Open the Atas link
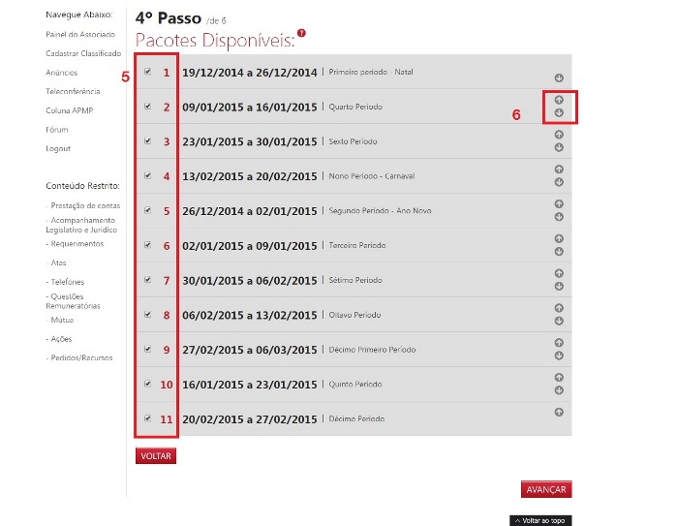Viewport: 678px width, 526px height. [56, 263]
